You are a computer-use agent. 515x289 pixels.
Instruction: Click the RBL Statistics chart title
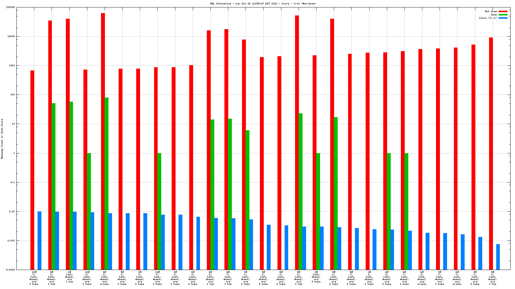263,4
